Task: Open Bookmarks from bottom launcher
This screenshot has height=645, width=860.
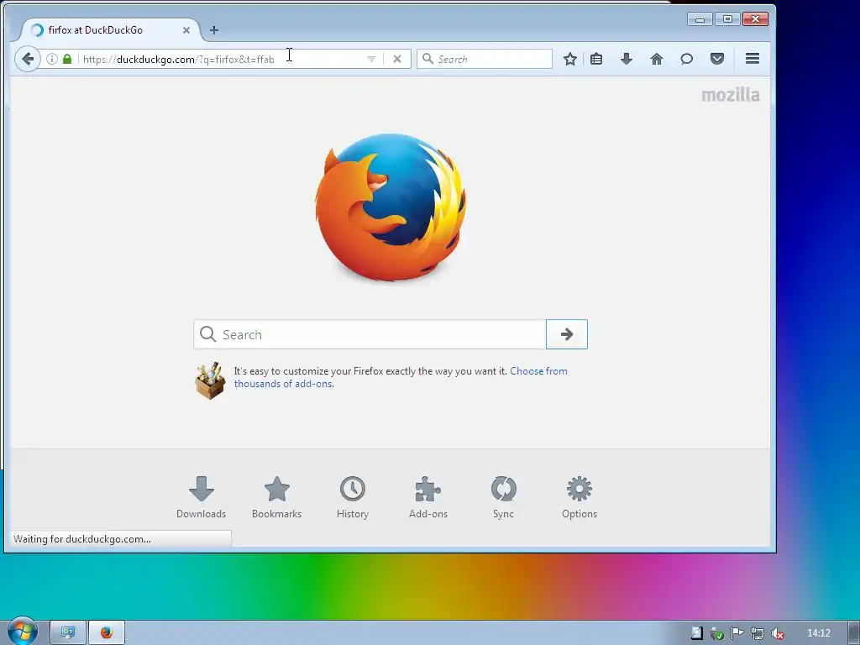Action: click(276, 497)
